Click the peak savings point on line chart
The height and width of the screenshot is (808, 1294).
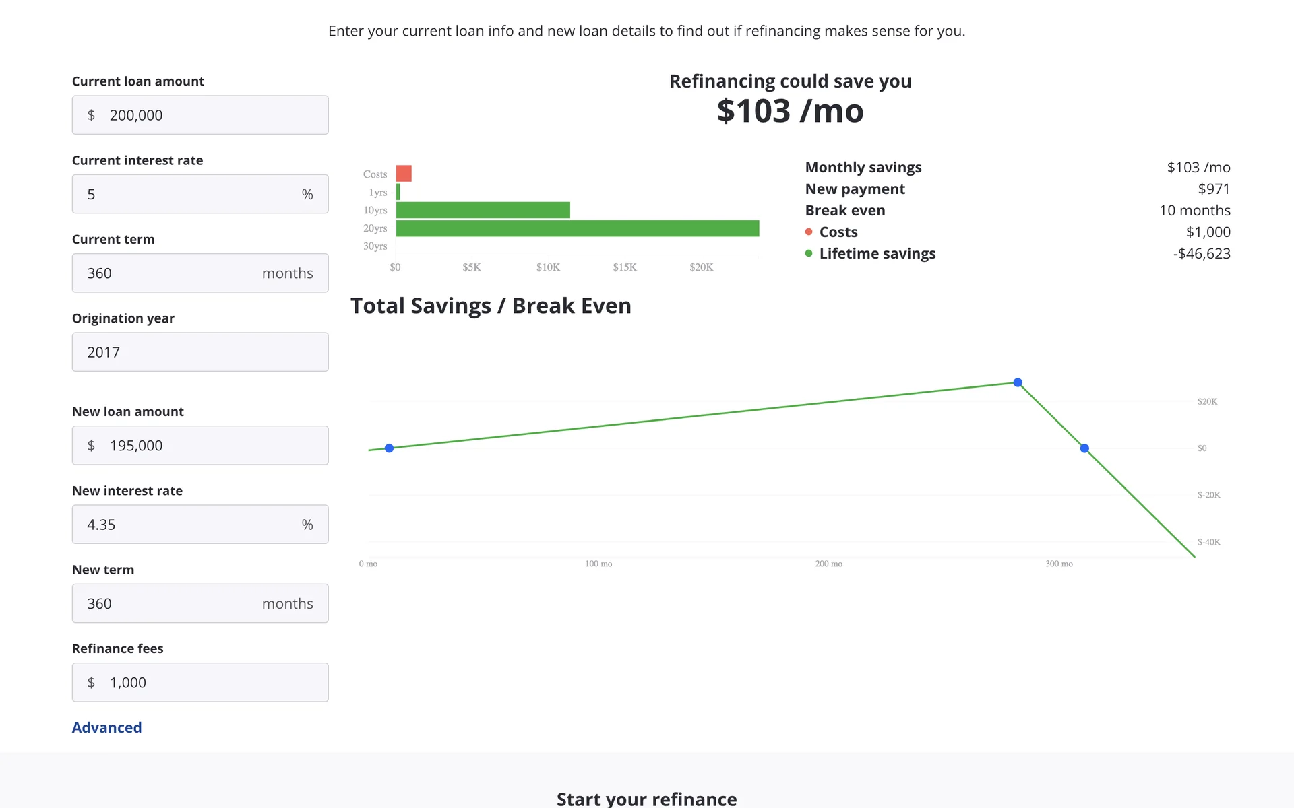[1018, 382]
